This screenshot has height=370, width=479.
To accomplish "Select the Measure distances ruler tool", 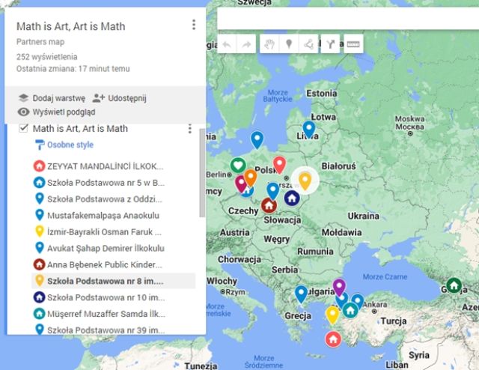I will point(353,45).
